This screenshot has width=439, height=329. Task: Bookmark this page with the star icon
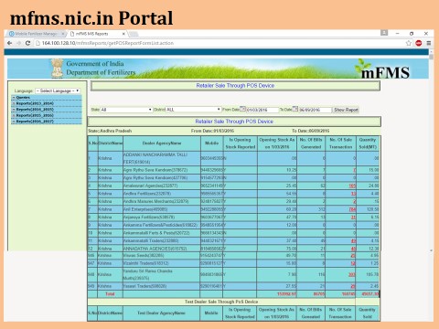pyautogui.click(x=409, y=43)
